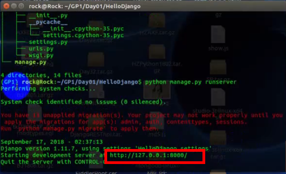This screenshot has width=286, height=174.
Task: Click the 'Django version 1.11.7' line
Action: point(106,149)
